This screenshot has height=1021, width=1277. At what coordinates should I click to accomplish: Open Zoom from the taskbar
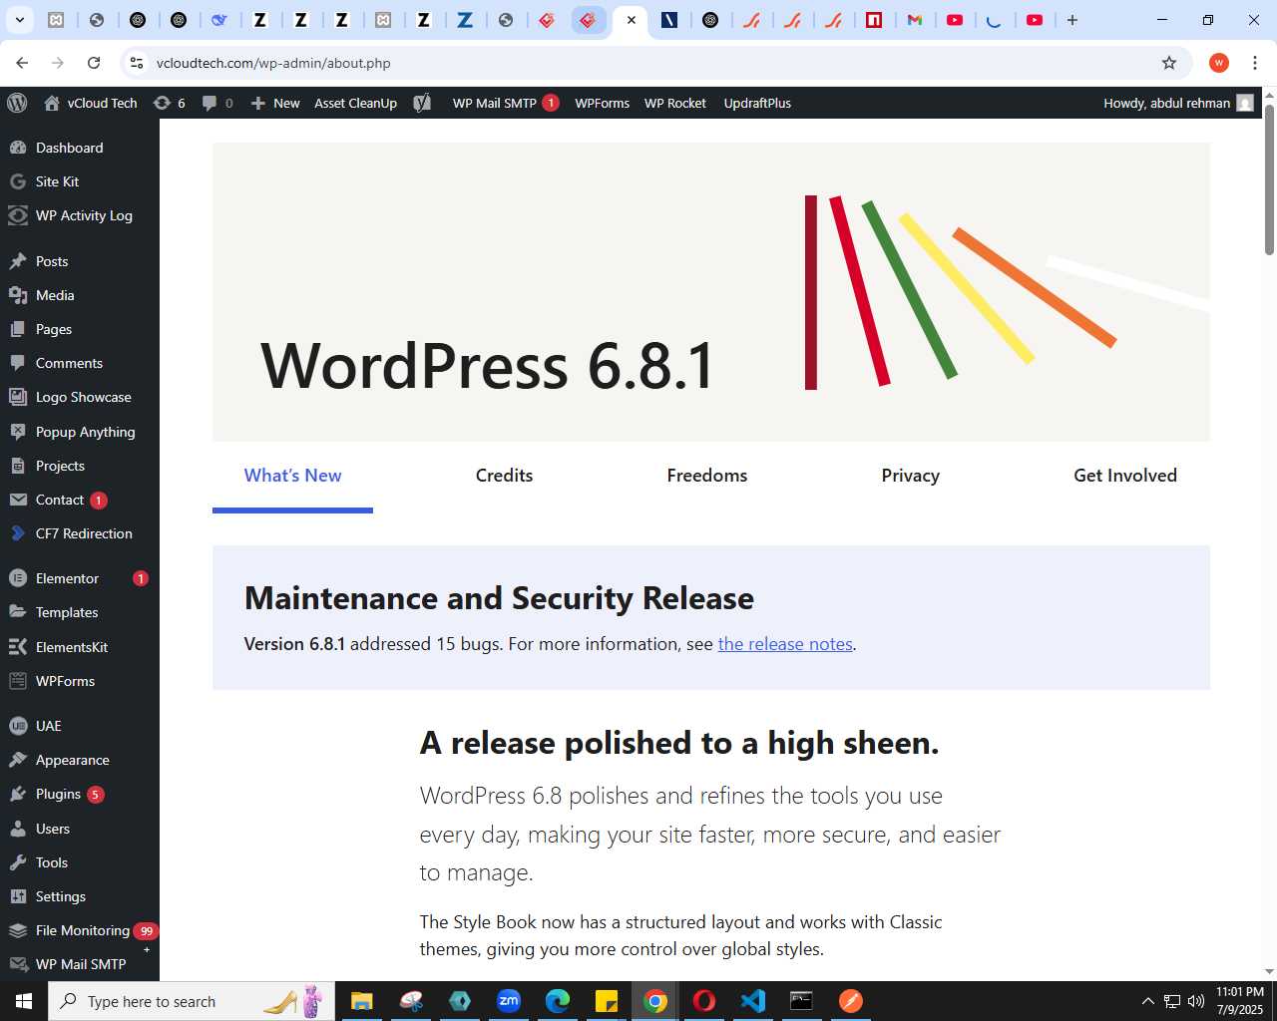[x=509, y=1001]
